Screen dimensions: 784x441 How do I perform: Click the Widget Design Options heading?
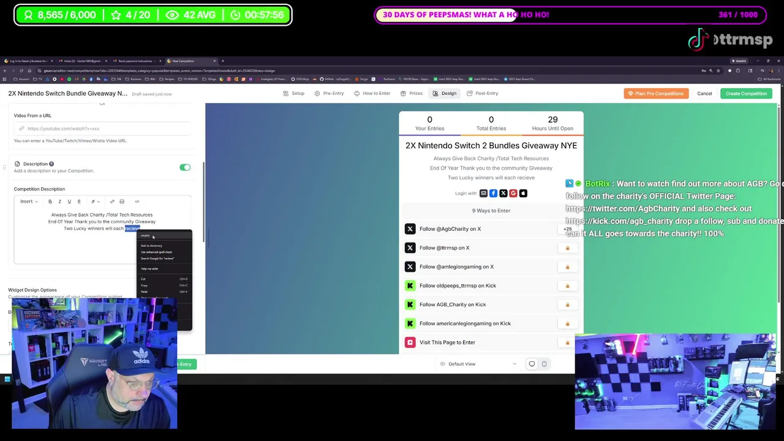(32, 290)
